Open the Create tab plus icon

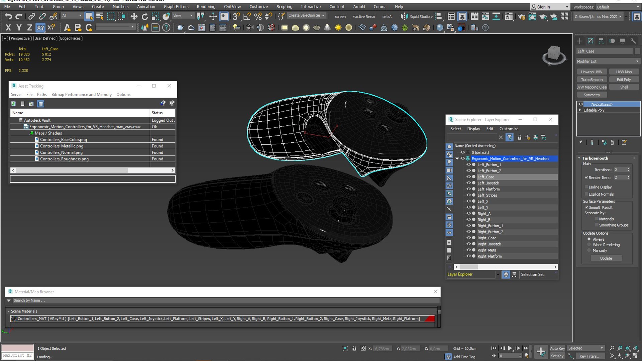(x=580, y=41)
